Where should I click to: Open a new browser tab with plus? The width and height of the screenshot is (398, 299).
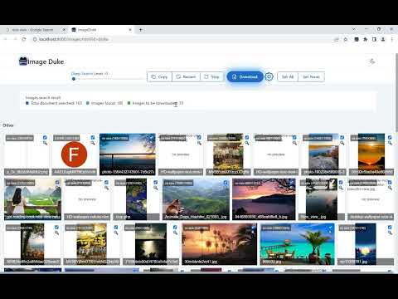point(141,30)
